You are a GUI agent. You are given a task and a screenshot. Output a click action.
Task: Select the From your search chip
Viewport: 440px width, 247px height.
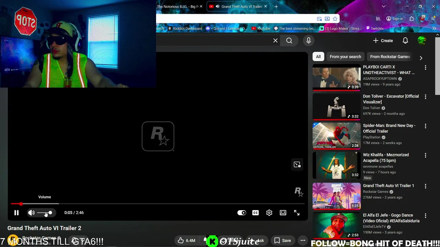tap(345, 57)
